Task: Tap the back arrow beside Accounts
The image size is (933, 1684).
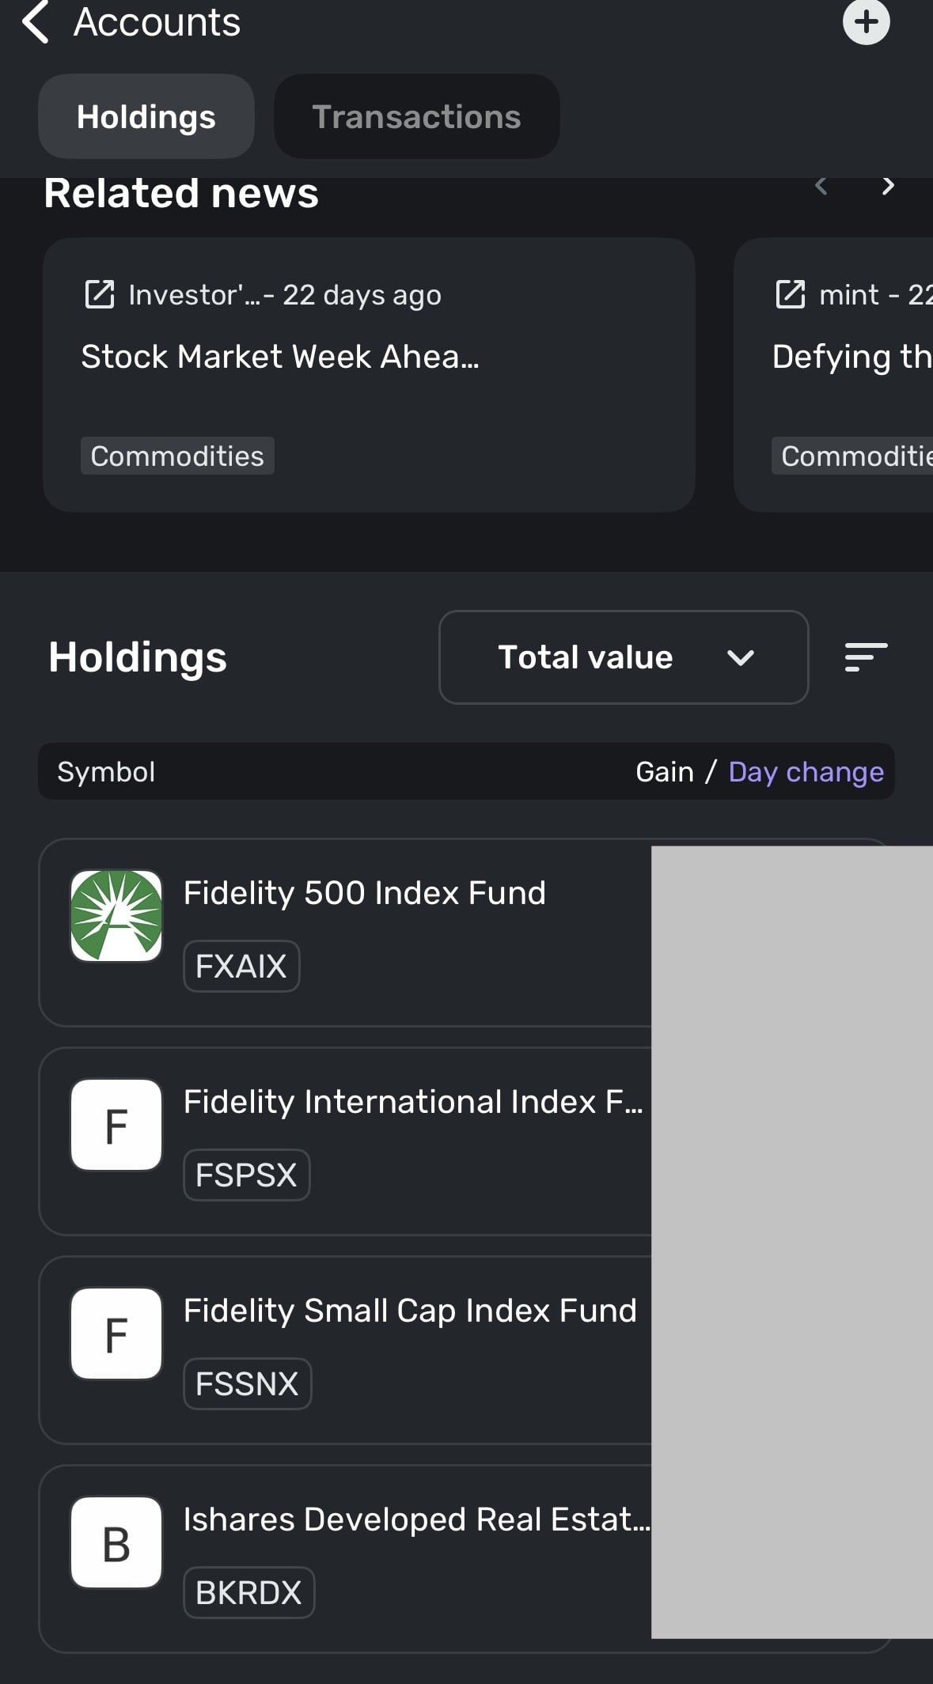Action: 36,21
